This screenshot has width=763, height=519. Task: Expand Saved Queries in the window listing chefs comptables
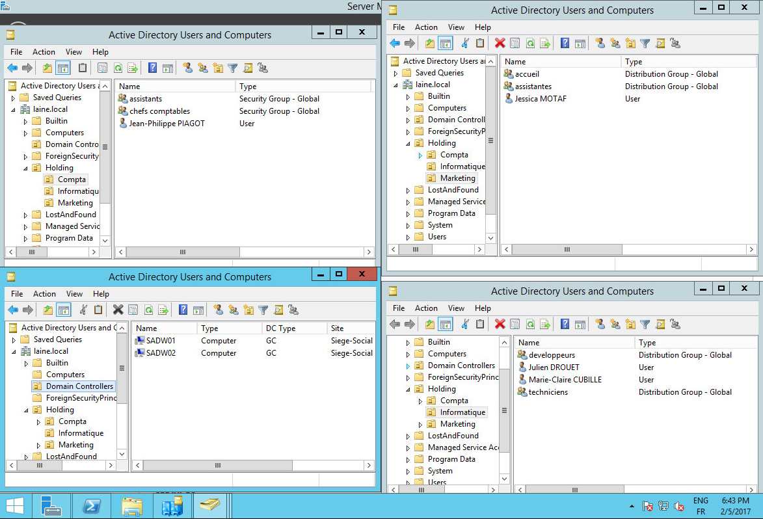[x=13, y=98]
